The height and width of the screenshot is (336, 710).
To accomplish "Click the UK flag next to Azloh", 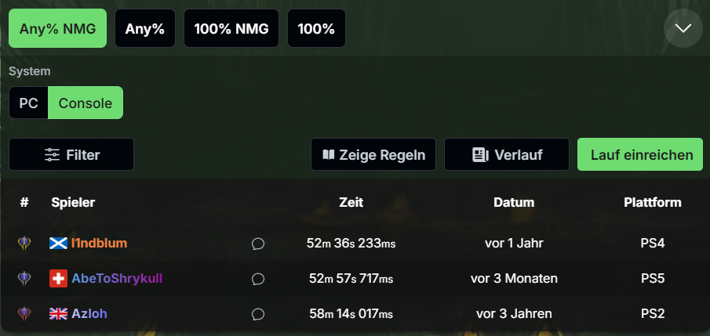I will click(x=58, y=313).
